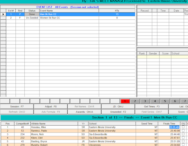Open heat 6 section button

point(175,101)
